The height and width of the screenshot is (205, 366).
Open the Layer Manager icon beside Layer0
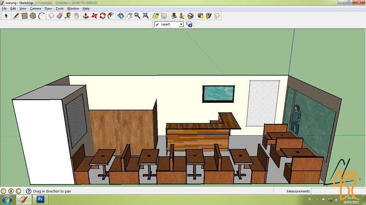[x=189, y=24]
